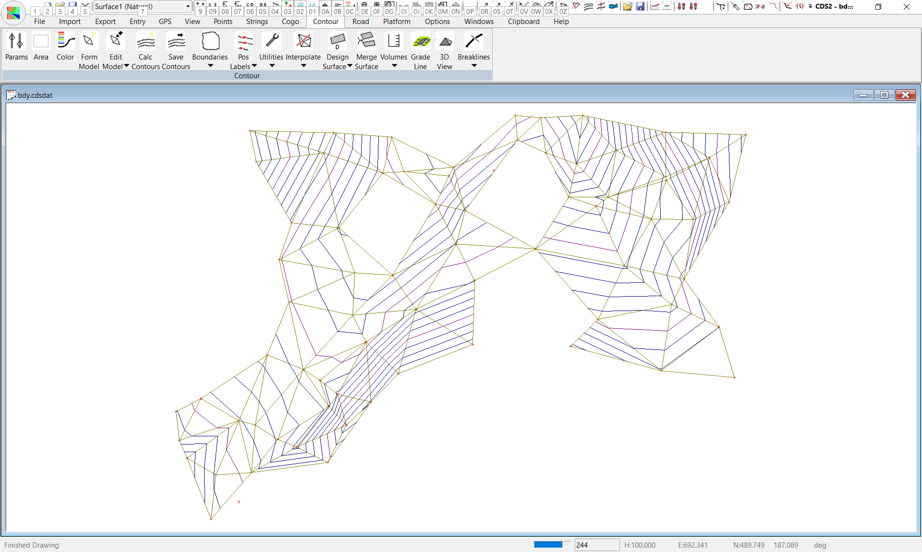Expand the Breaklines dropdown arrow
922x552 pixels.
(474, 66)
